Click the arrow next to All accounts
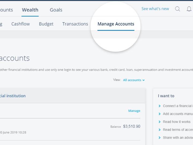 point(143,80)
